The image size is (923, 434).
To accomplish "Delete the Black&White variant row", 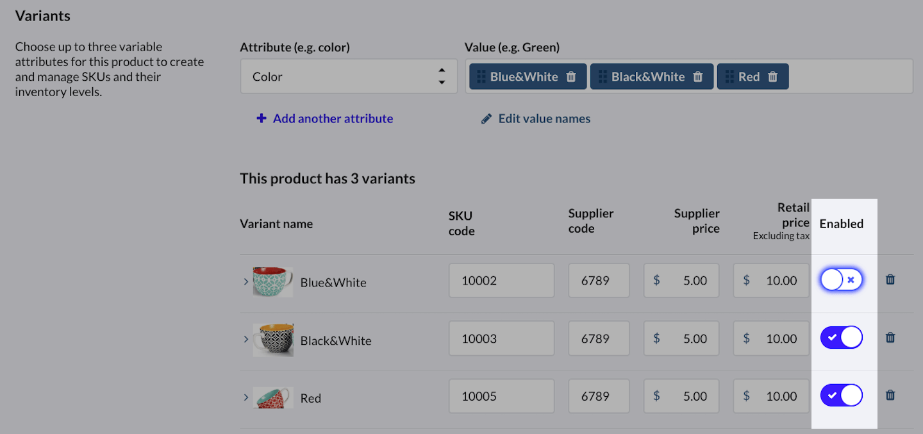I will 890,338.
